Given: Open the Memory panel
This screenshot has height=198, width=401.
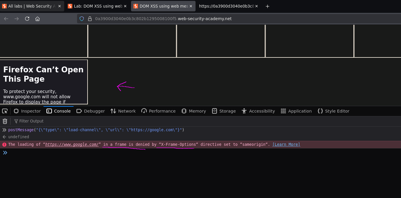Looking at the screenshot, I should (x=193, y=111).
